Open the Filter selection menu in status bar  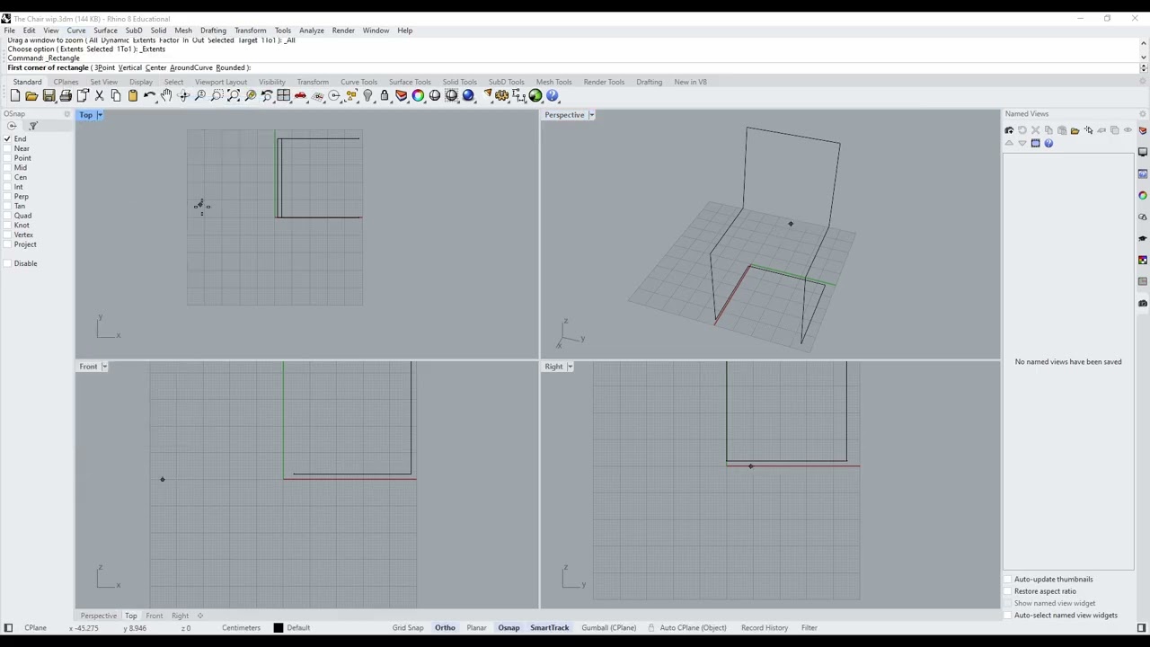[x=809, y=627]
